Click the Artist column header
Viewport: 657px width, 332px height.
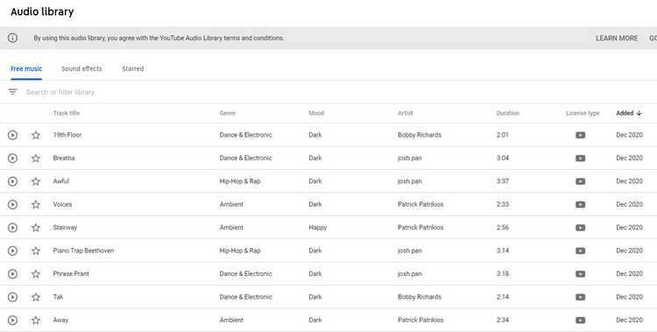click(x=406, y=113)
